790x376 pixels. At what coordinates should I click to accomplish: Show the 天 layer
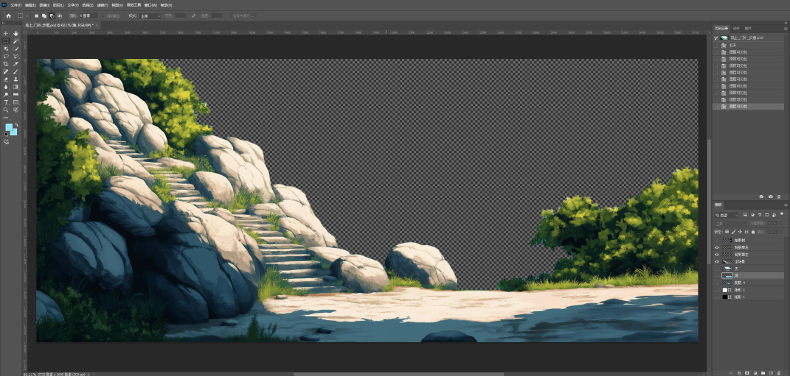point(716,269)
